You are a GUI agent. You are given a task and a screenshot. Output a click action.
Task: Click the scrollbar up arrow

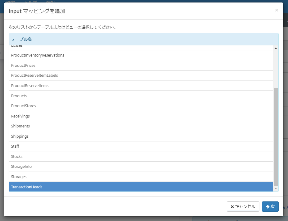point(276,48)
